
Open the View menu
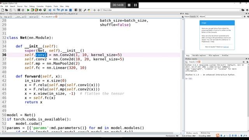click(x=61, y=6)
